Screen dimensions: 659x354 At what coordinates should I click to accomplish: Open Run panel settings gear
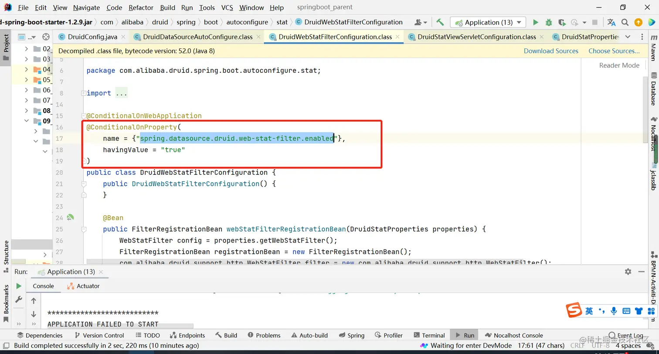click(628, 272)
